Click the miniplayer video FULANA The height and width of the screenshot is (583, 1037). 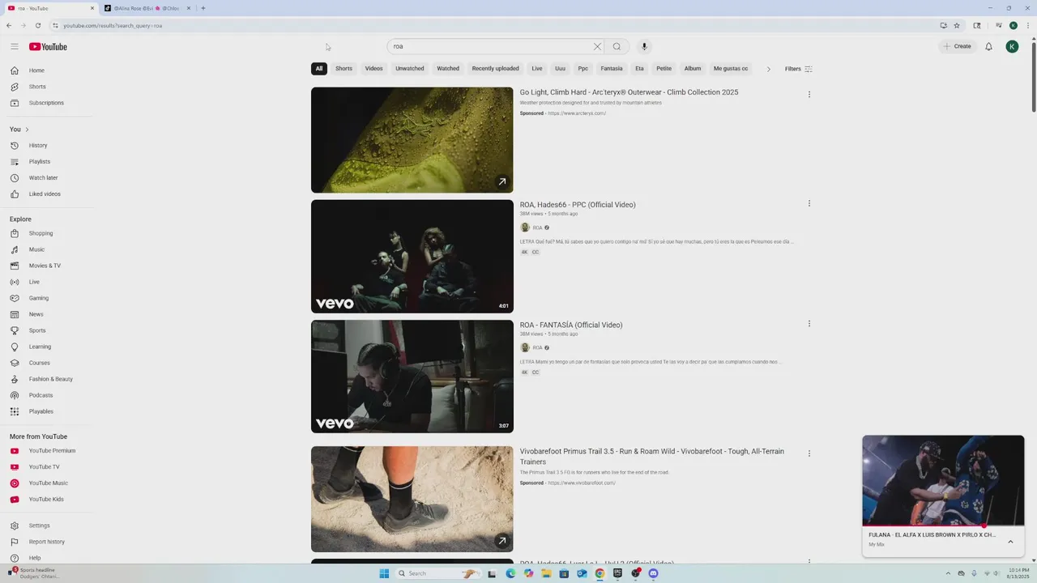(943, 481)
